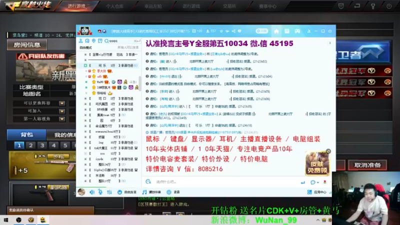Open 赛事中心 tab in game top menu
Viewport: 400px width, 225px height.
tap(267, 6)
